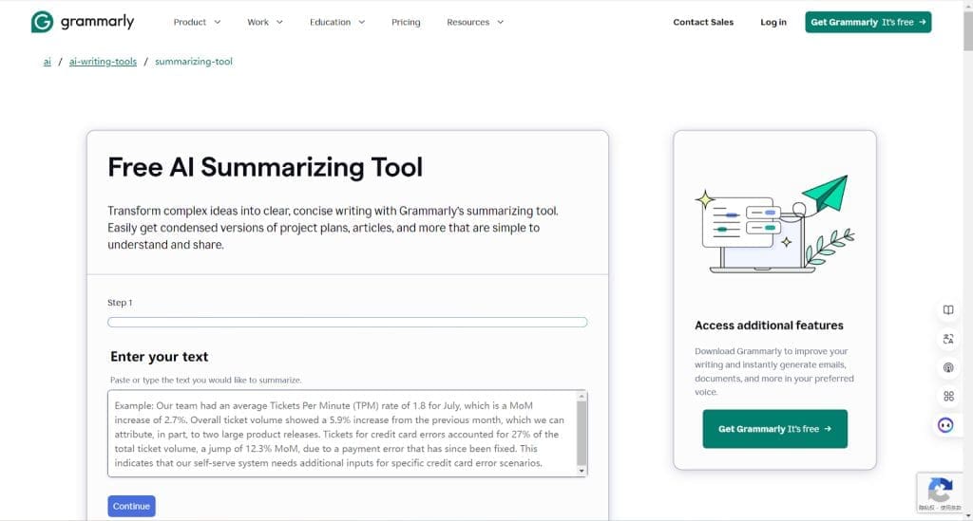Expand the Product menu
973x521 pixels.
(x=197, y=22)
